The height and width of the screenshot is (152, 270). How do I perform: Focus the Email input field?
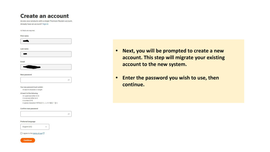[x=46, y=67]
